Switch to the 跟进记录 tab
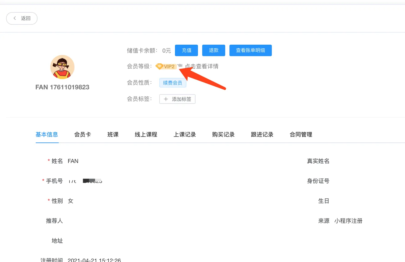 [x=262, y=135]
